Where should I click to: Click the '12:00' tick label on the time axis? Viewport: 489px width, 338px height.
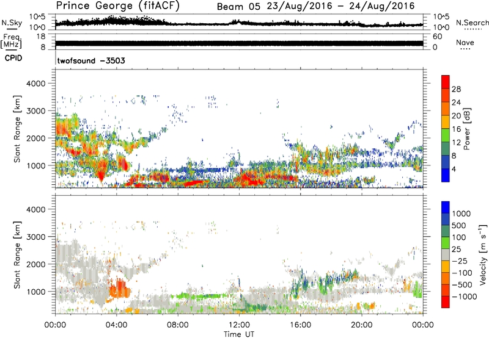[x=239, y=325]
